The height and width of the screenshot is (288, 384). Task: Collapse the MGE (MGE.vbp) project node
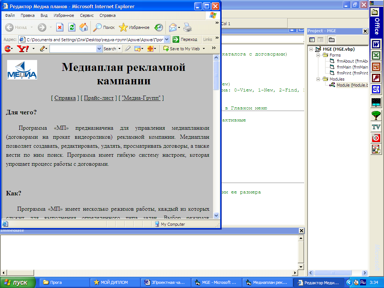click(311, 49)
